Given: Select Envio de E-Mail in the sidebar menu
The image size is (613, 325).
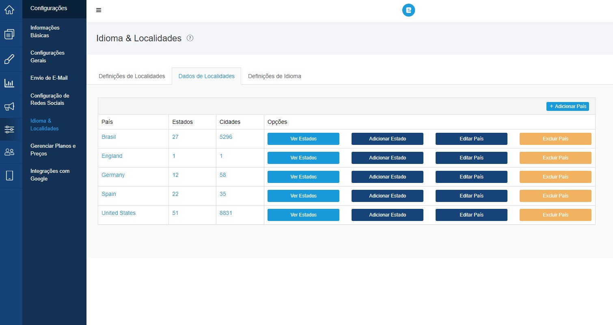Looking at the screenshot, I should point(48,78).
